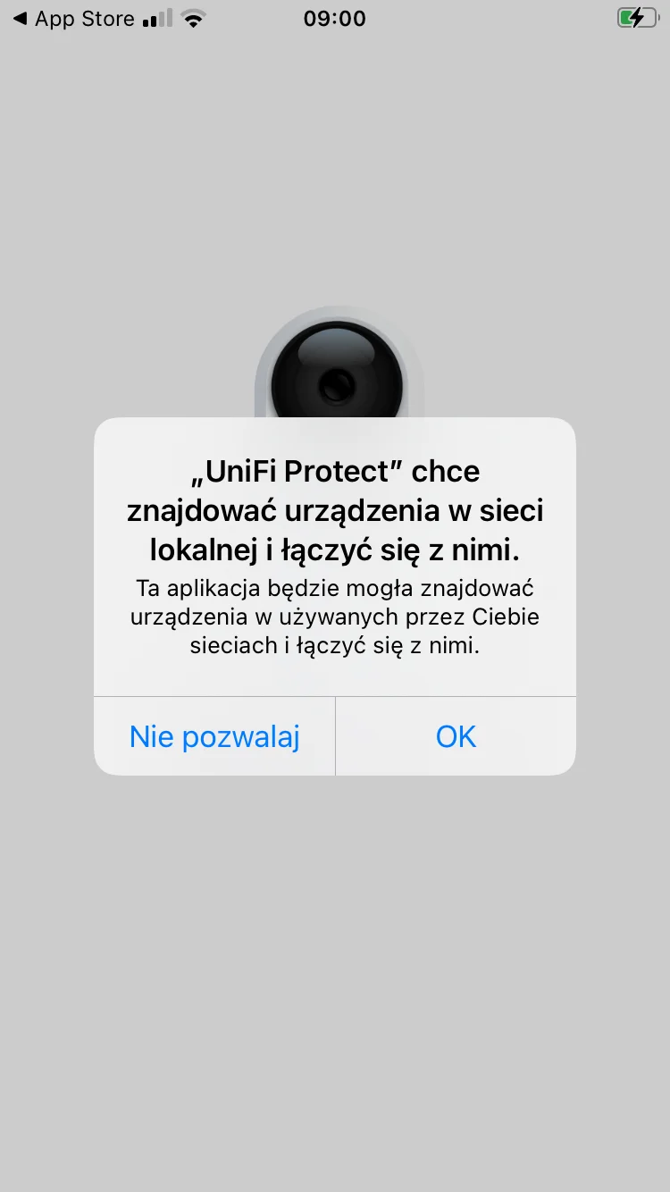
Task: Allow local network access with OK
Action: [456, 736]
